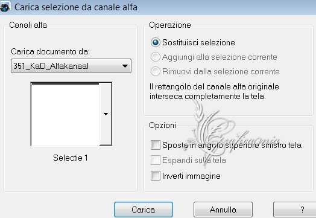This screenshot has height=218, width=316.
Task: Click the Inverti immagine label text
Action: coord(191,176)
